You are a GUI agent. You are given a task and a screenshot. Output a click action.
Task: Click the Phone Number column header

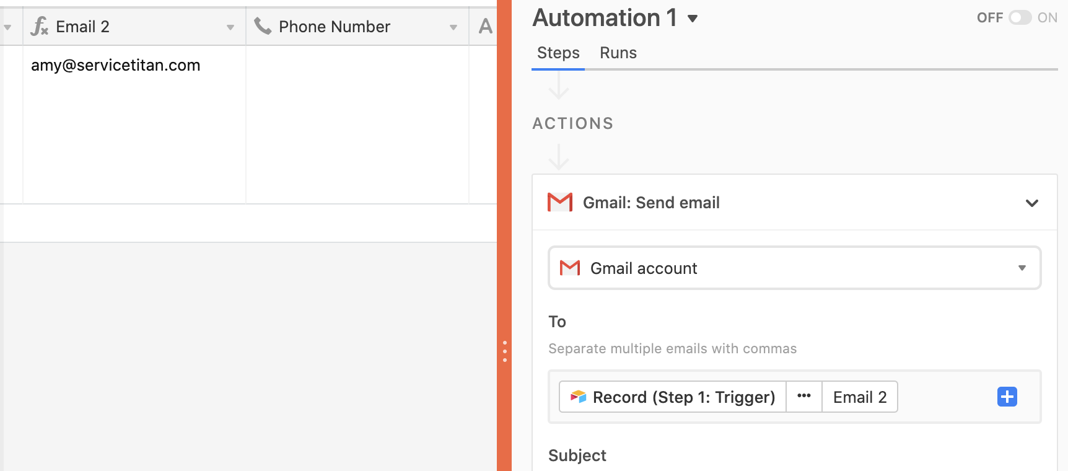click(x=357, y=27)
